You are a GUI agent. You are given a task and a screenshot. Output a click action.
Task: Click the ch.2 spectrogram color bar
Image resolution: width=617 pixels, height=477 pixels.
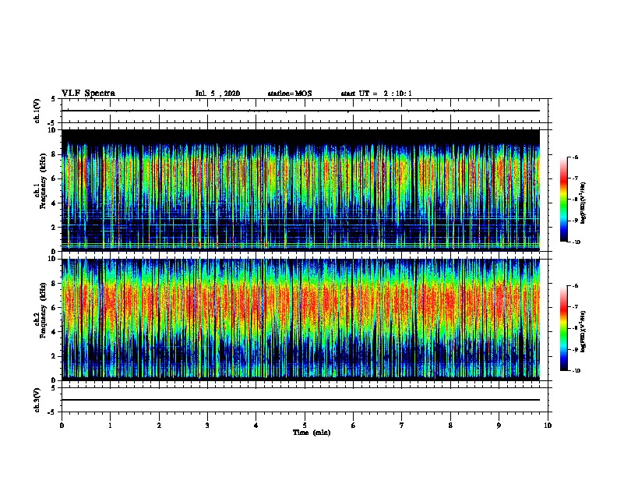(x=563, y=328)
